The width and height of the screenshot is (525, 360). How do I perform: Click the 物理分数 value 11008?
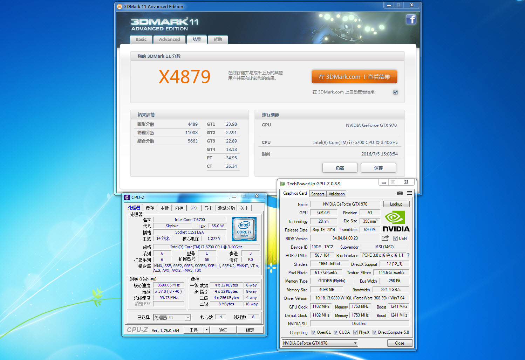point(191,133)
